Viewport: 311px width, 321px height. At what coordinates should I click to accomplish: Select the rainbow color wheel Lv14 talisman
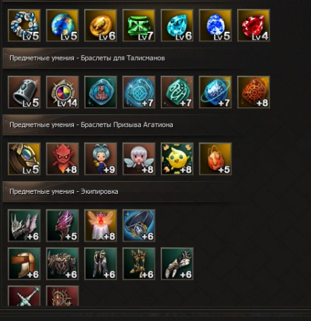click(62, 92)
